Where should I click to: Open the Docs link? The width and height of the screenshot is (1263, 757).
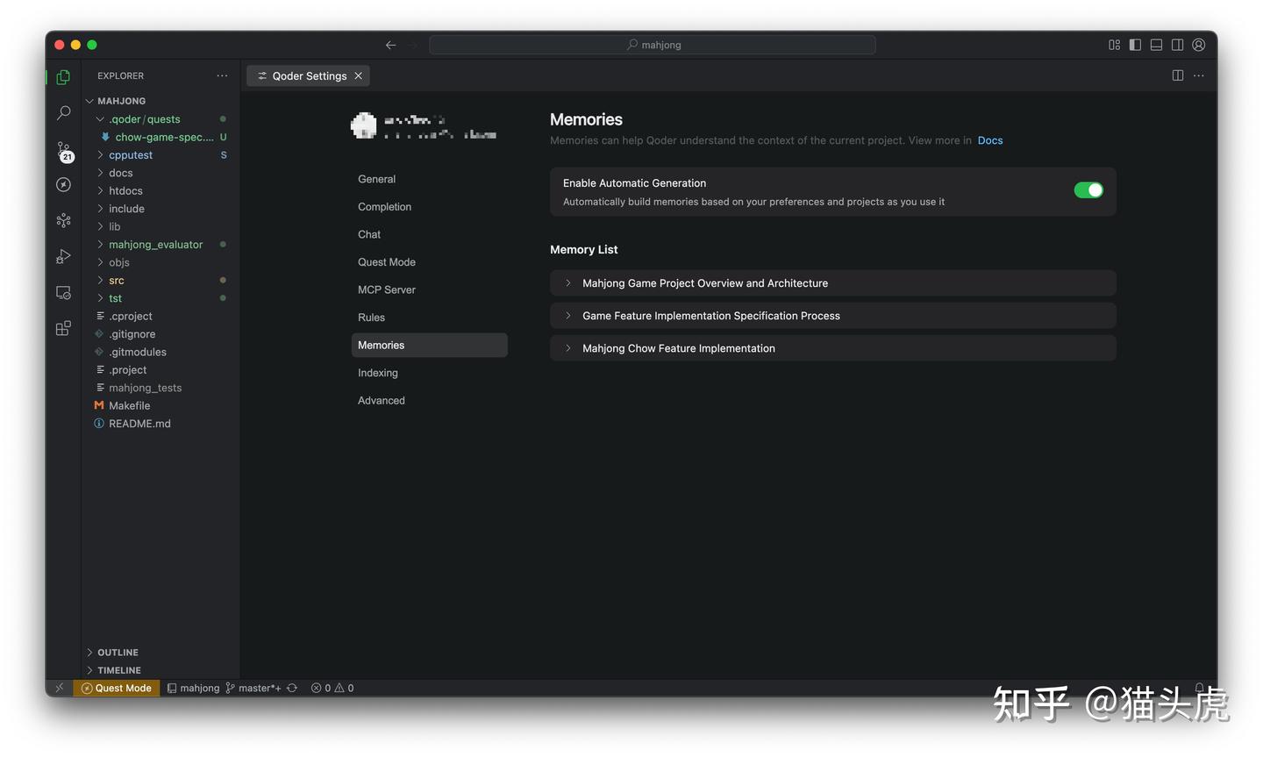point(989,140)
